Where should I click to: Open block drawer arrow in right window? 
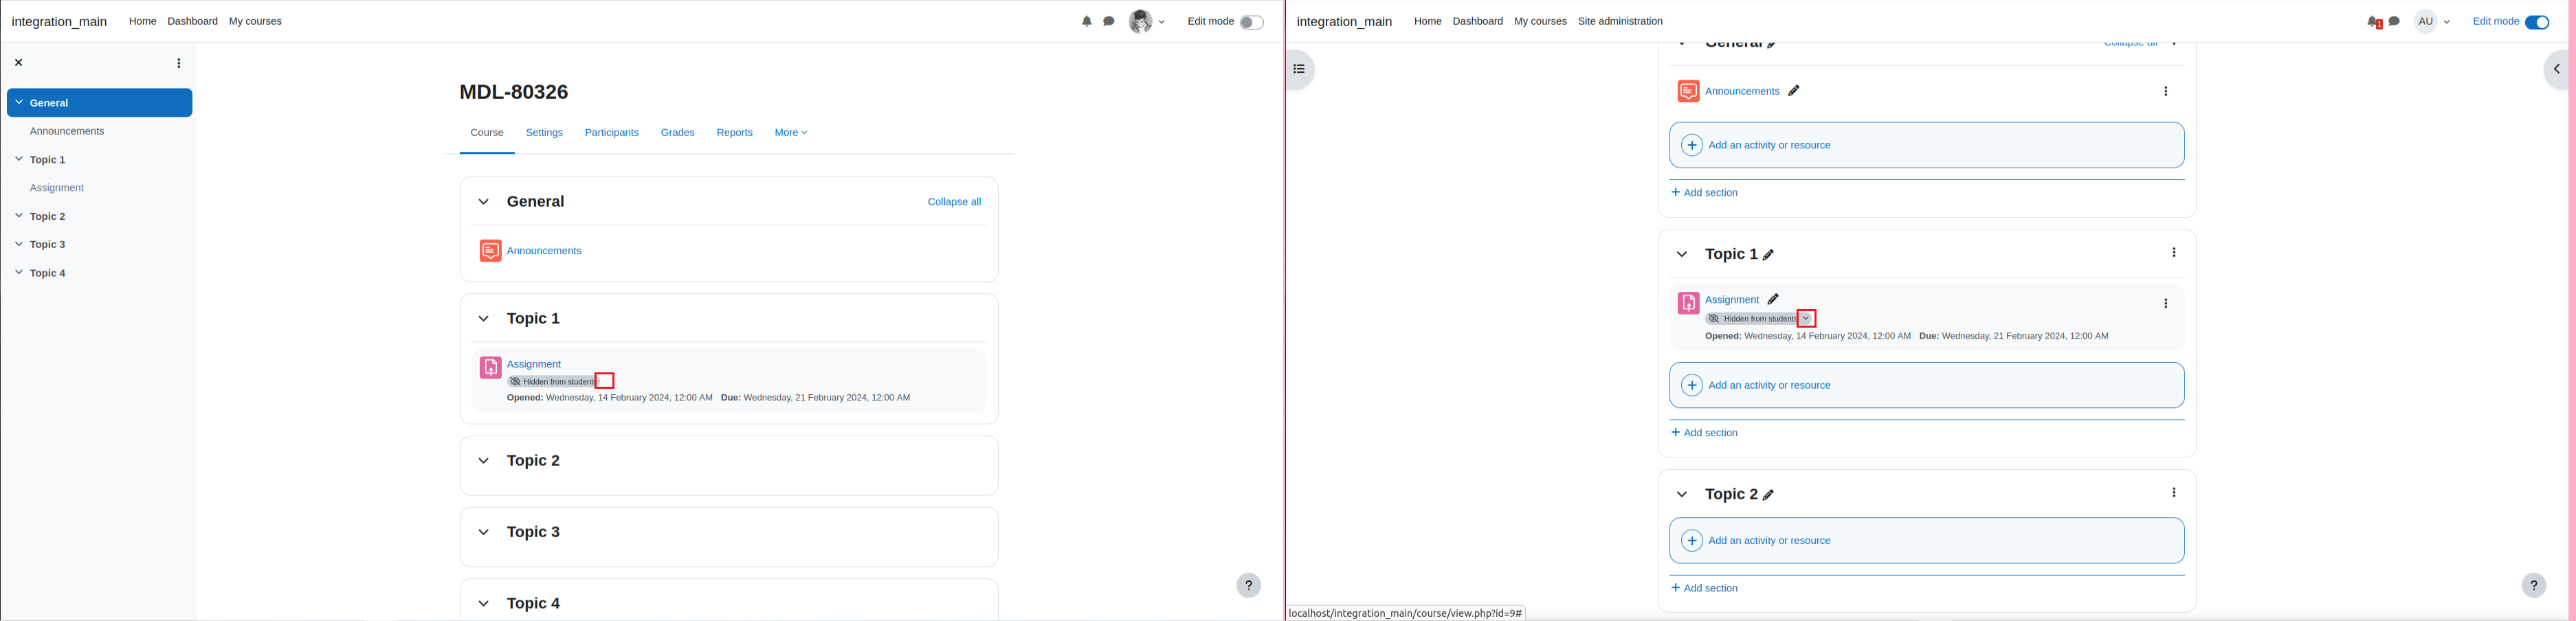click(x=2557, y=69)
